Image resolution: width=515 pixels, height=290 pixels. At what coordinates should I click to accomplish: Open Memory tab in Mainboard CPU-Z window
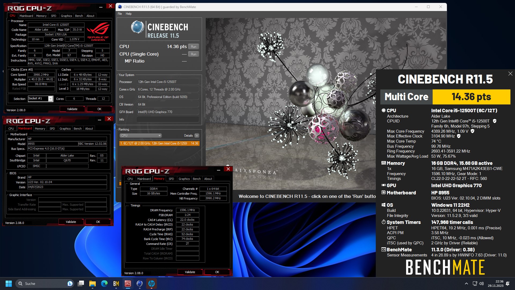click(x=40, y=129)
